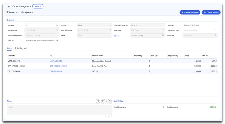Click the third round icon above Notes
225x124 pixels.
tap(110, 101)
